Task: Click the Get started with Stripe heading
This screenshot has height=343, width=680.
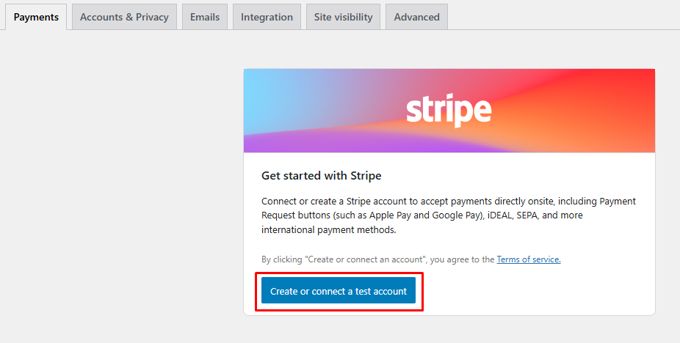Action: [321, 176]
